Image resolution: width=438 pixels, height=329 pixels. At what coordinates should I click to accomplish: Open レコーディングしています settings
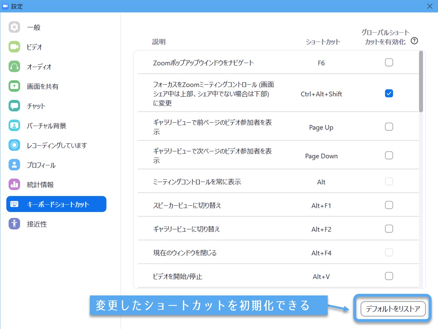pyautogui.click(x=56, y=145)
